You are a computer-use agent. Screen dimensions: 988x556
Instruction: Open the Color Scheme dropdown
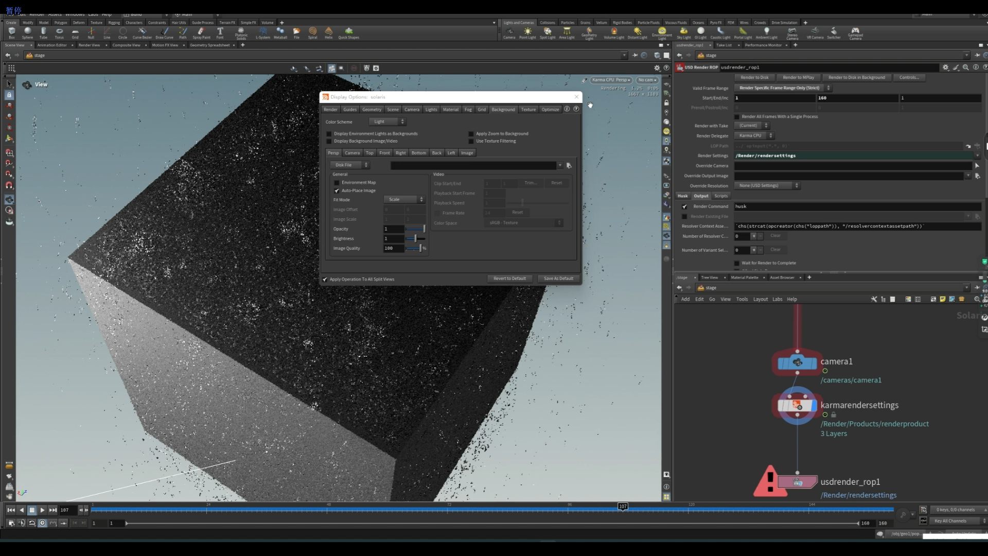click(x=387, y=121)
